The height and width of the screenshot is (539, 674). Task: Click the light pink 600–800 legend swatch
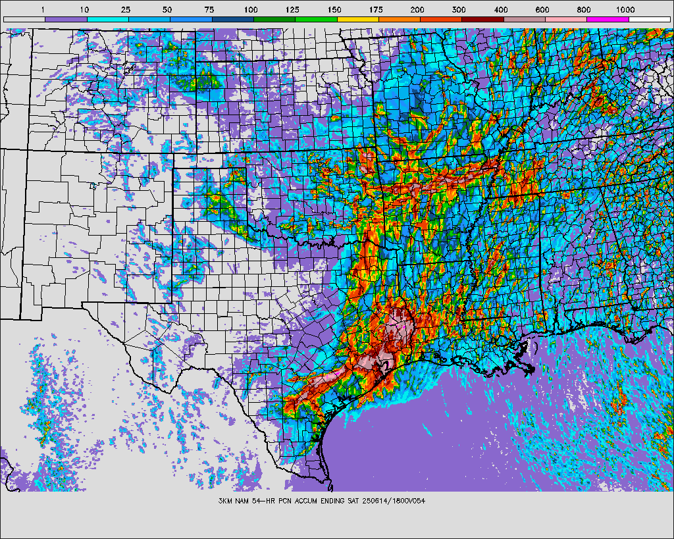pyautogui.click(x=567, y=19)
